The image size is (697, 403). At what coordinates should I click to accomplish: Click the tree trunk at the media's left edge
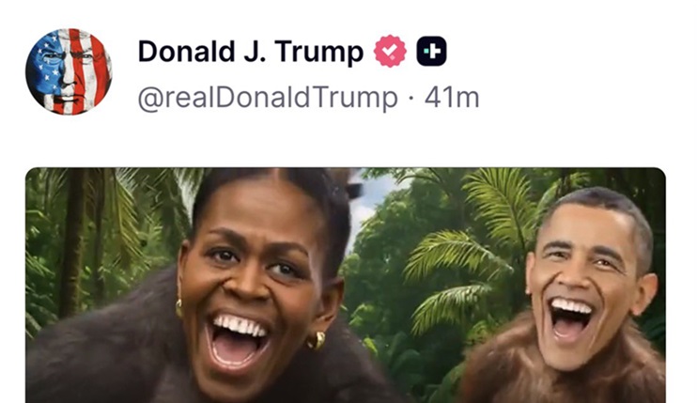click(71, 242)
